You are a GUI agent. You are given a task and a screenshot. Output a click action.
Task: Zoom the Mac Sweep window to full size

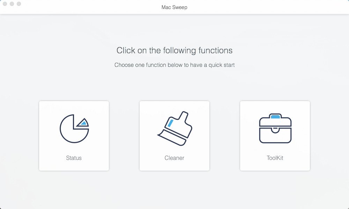click(x=19, y=4)
